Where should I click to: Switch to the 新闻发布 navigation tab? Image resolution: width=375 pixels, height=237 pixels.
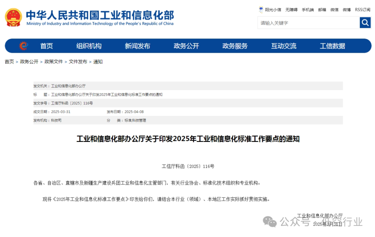pyautogui.click(x=137, y=45)
